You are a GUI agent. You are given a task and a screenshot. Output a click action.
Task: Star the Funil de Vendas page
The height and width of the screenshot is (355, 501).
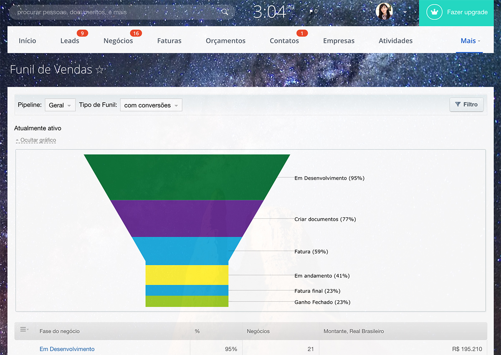(x=99, y=70)
